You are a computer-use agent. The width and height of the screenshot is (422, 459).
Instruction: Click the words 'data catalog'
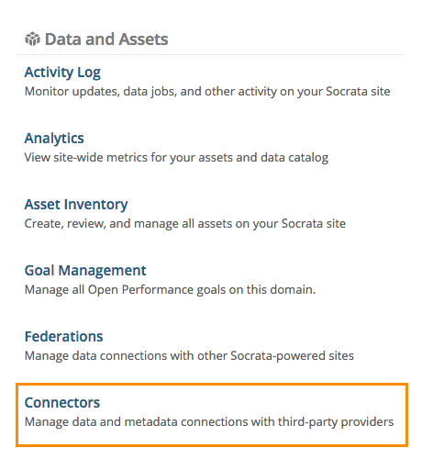[294, 158]
